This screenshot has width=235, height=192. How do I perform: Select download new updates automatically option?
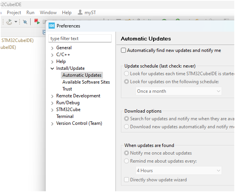click(126, 127)
